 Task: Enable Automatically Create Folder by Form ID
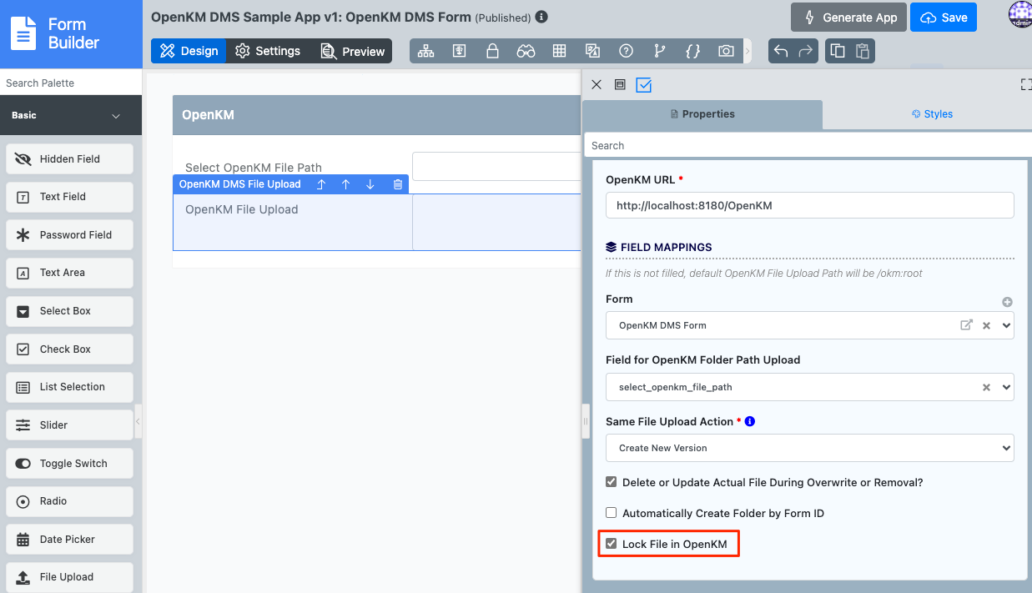[x=612, y=513]
